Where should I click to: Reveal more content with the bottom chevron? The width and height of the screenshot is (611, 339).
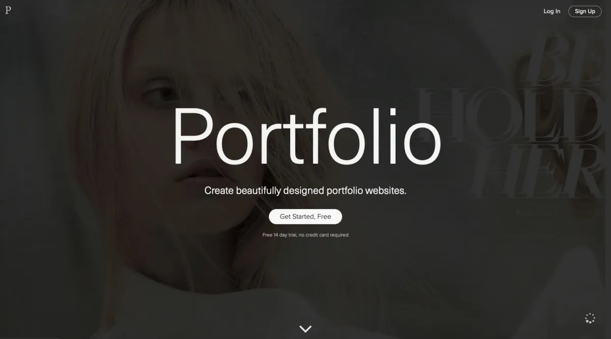(x=305, y=329)
